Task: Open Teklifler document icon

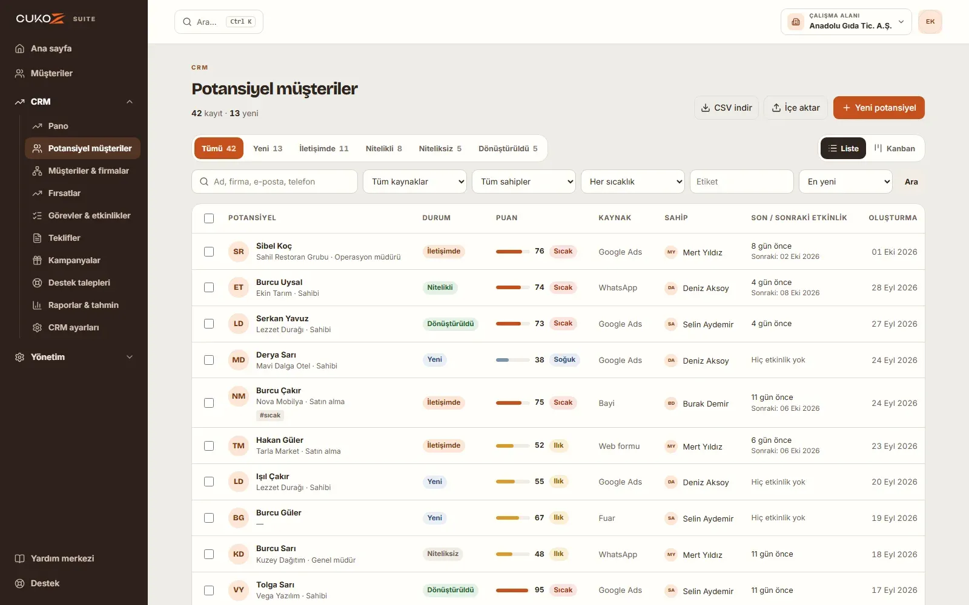Action: pos(37,238)
